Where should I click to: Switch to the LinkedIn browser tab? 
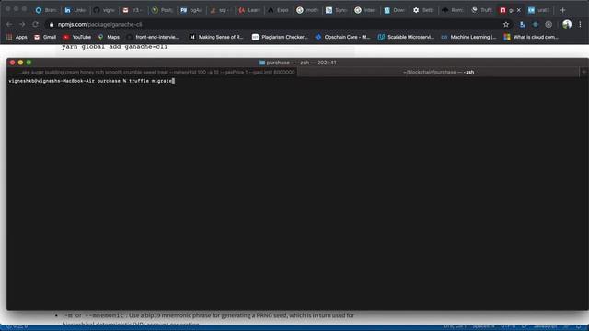[75, 10]
